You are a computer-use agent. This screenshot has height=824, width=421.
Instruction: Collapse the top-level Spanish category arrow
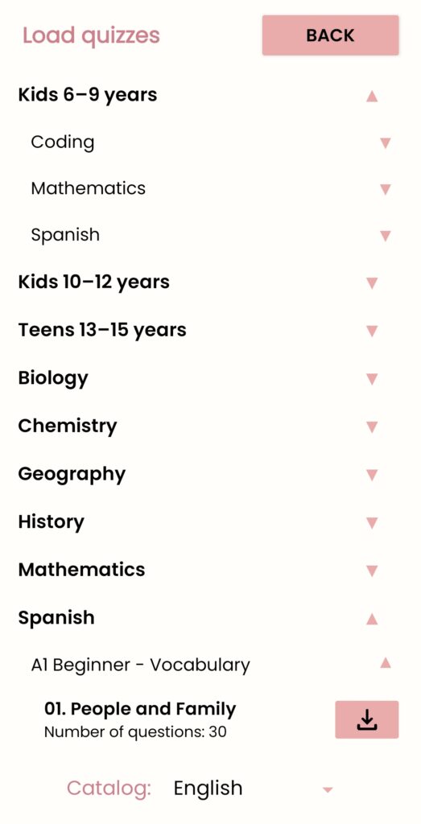click(x=372, y=619)
